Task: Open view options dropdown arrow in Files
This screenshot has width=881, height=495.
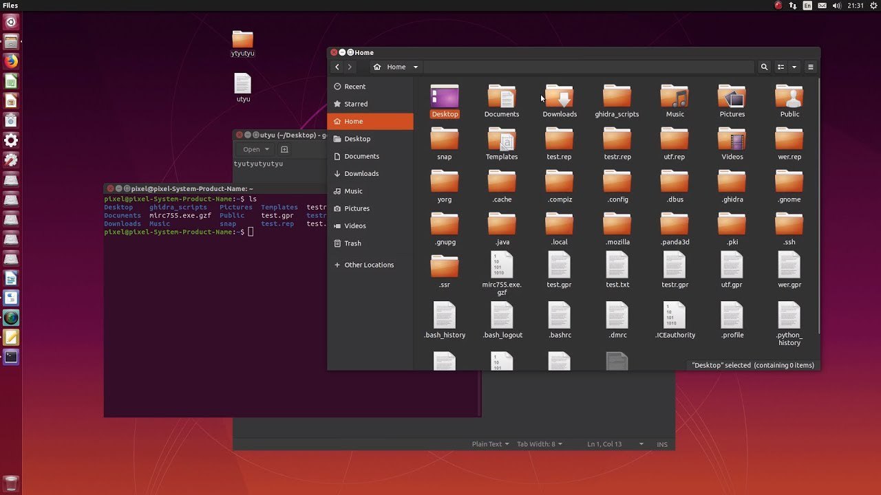Action: pos(794,67)
